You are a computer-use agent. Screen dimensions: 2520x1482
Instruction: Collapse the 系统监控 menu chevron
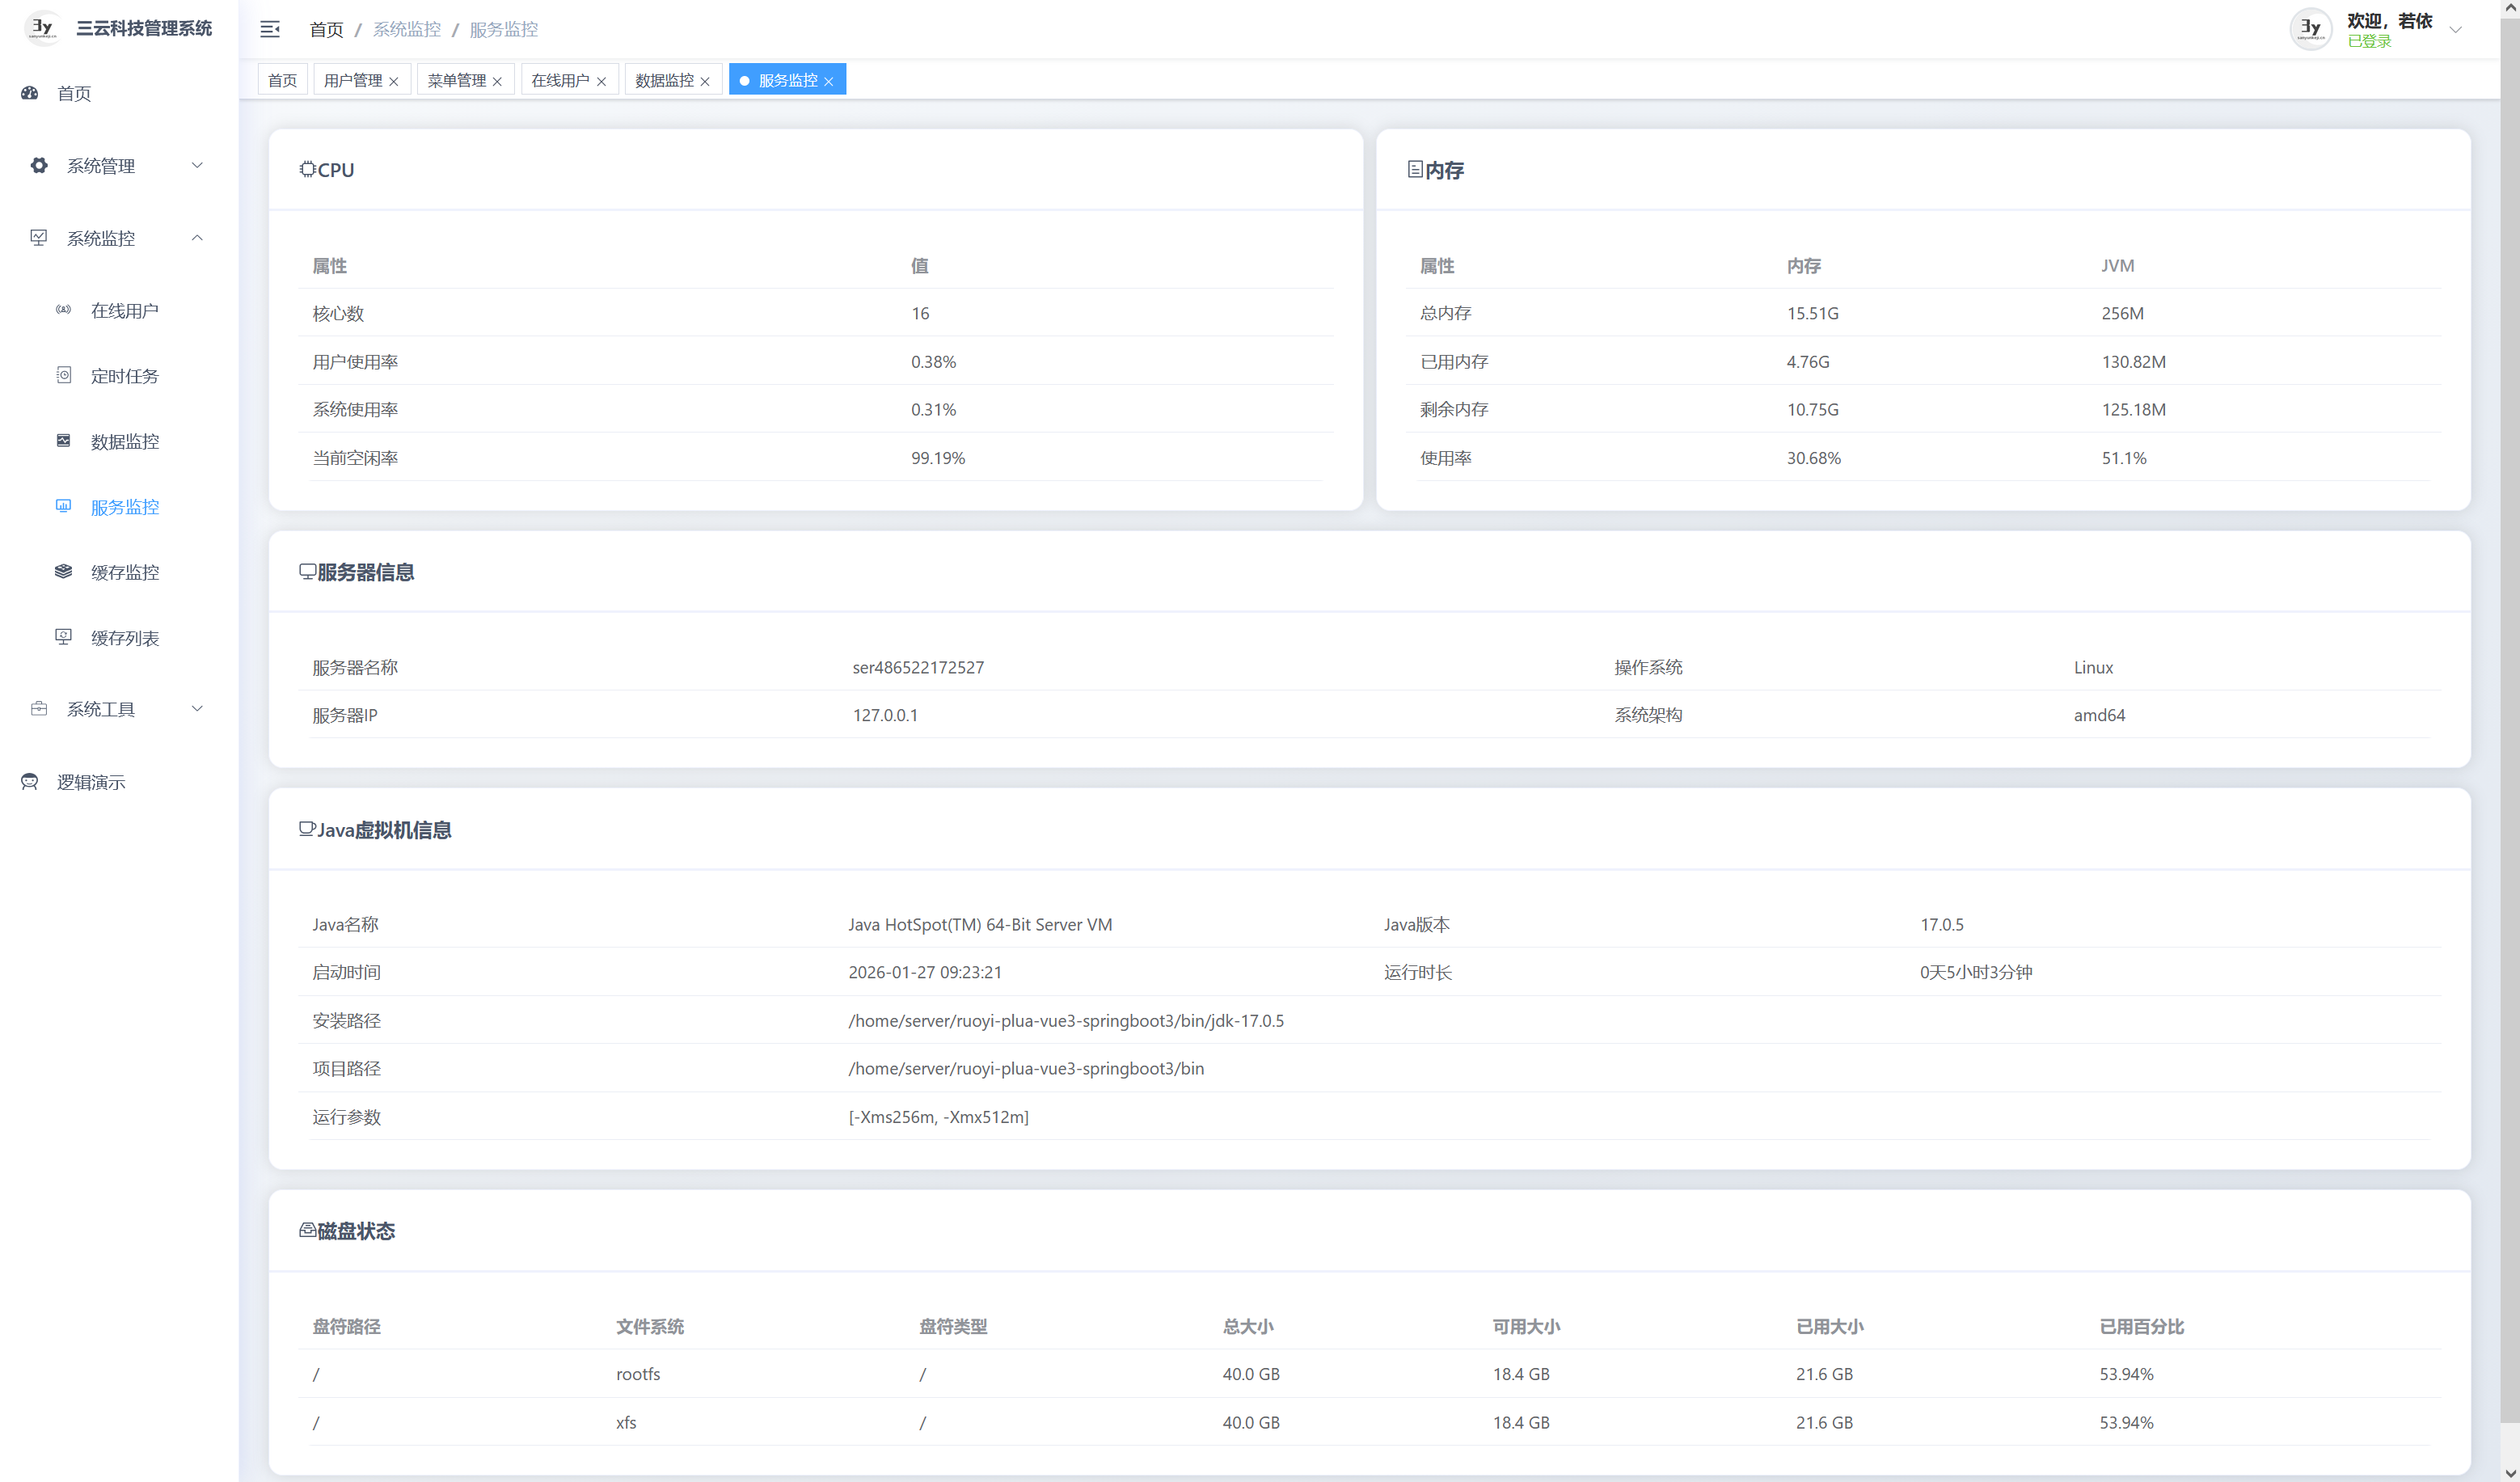197,238
